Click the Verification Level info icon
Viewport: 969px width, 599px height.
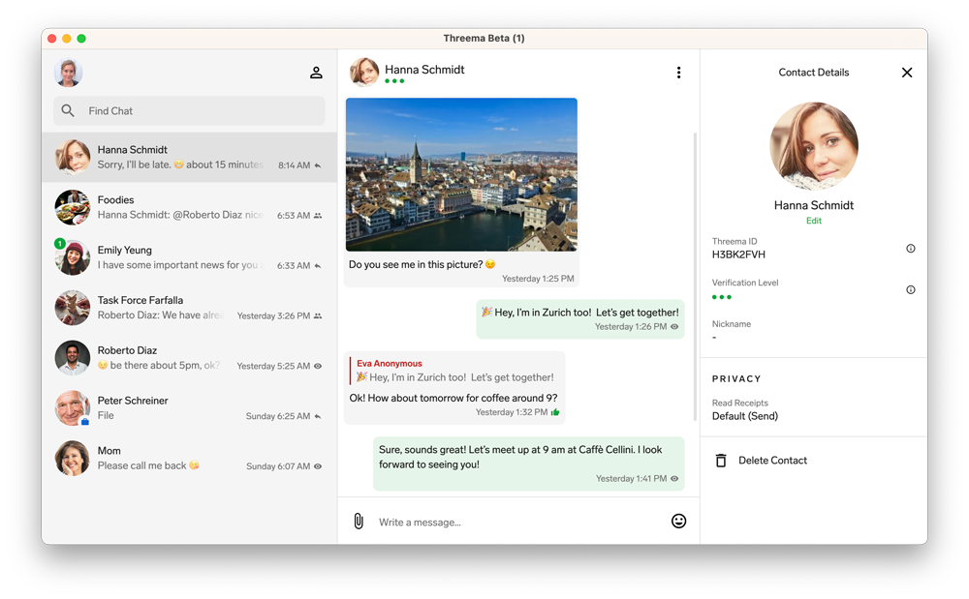click(x=910, y=290)
